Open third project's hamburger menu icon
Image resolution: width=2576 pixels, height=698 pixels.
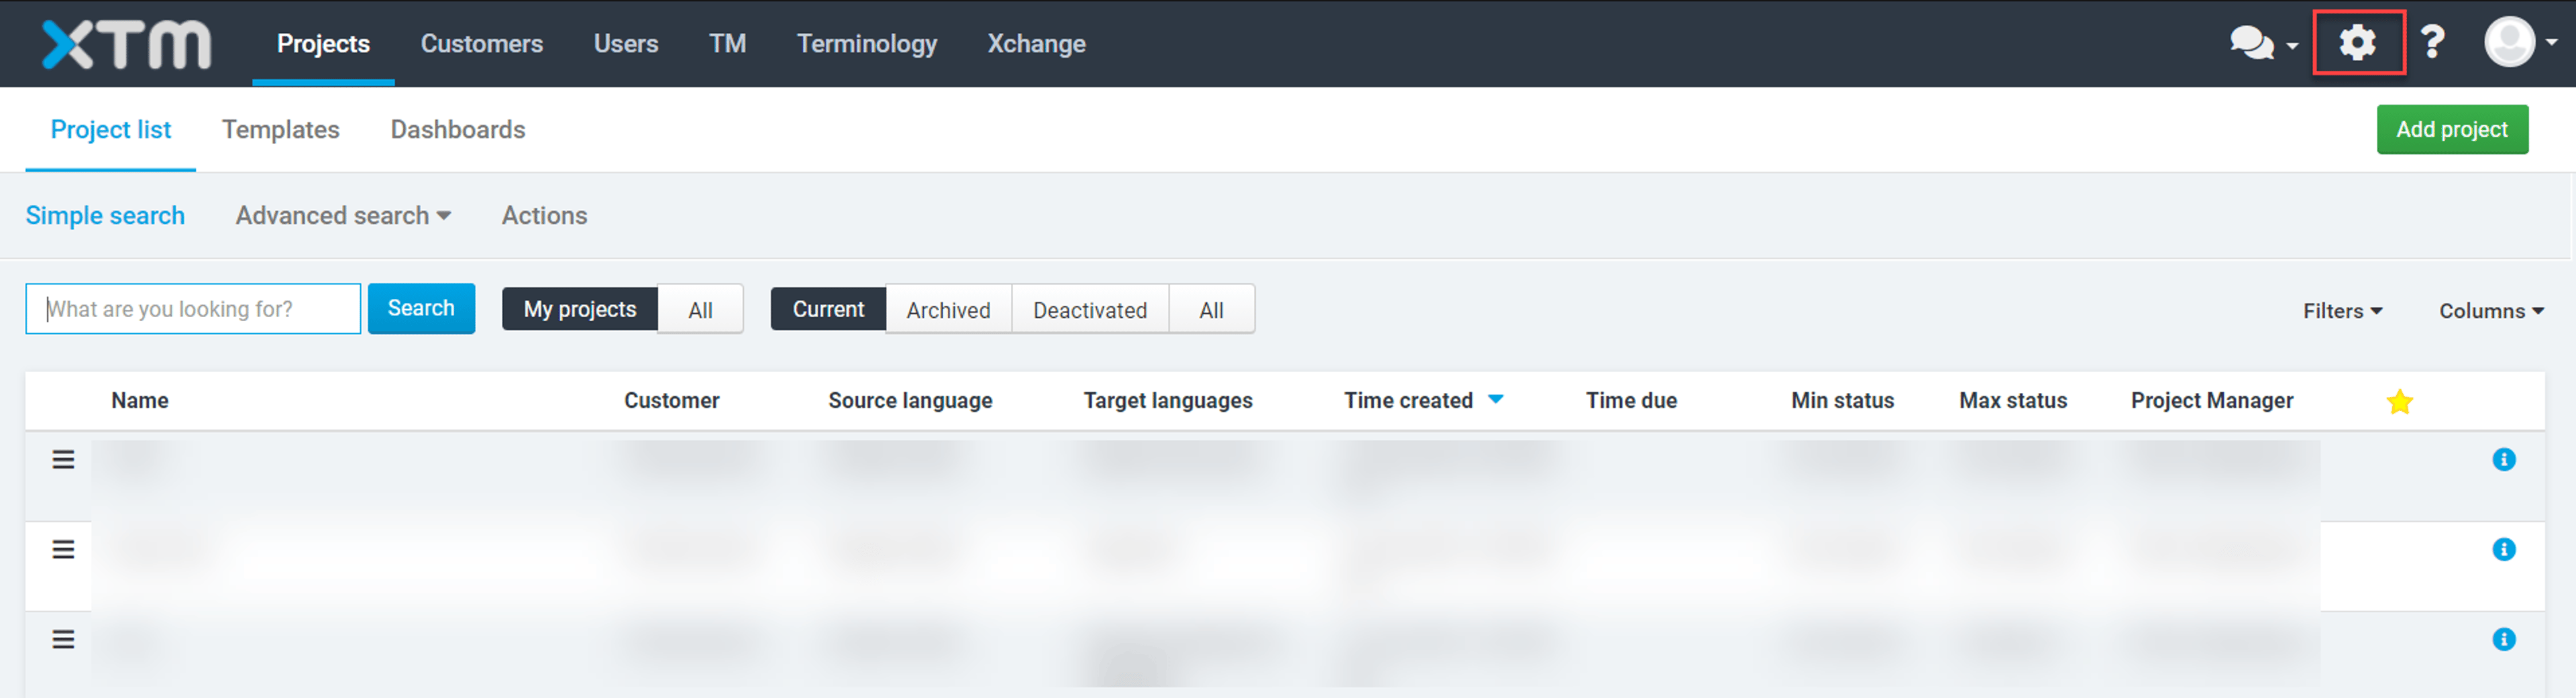(63, 639)
